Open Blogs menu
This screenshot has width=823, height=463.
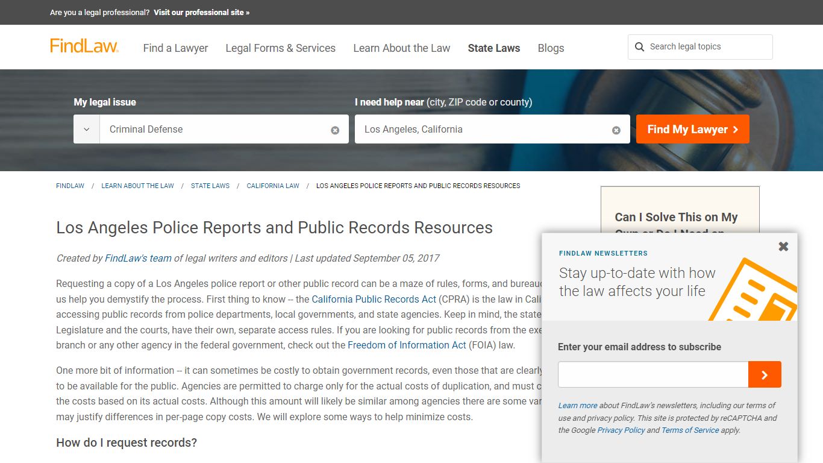551,48
